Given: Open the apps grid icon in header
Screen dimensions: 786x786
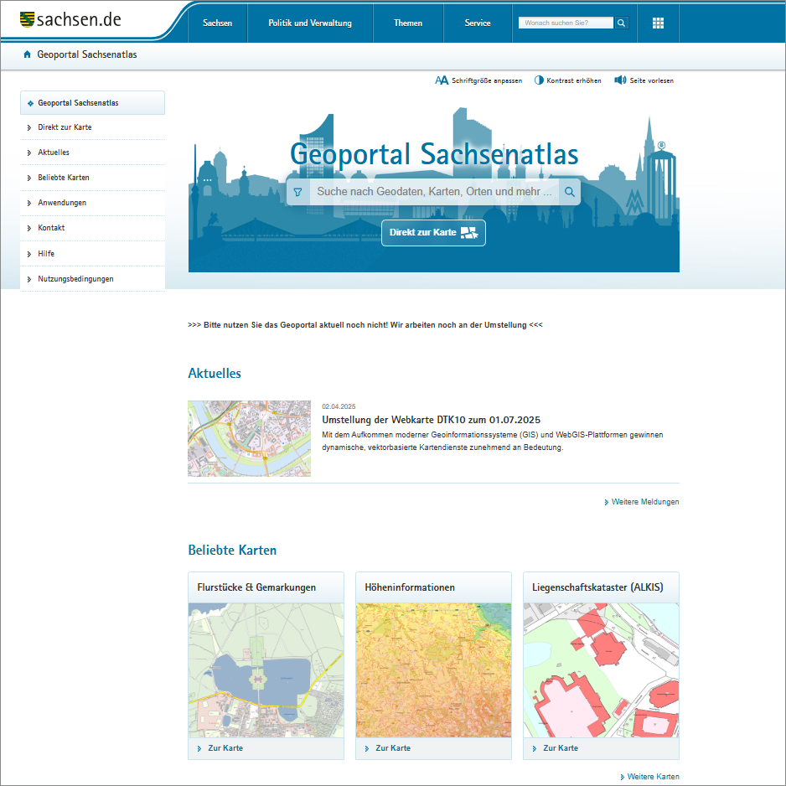Looking at the screenshot, I should click(x=658, y=23).
